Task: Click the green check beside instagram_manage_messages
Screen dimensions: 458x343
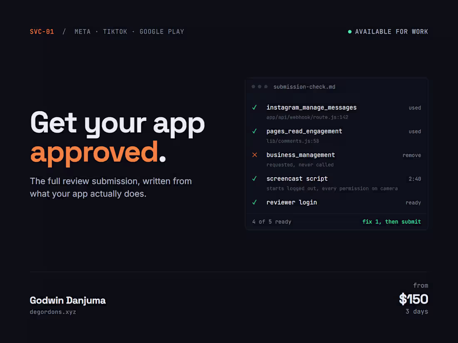Action: [x=254, y=107]
